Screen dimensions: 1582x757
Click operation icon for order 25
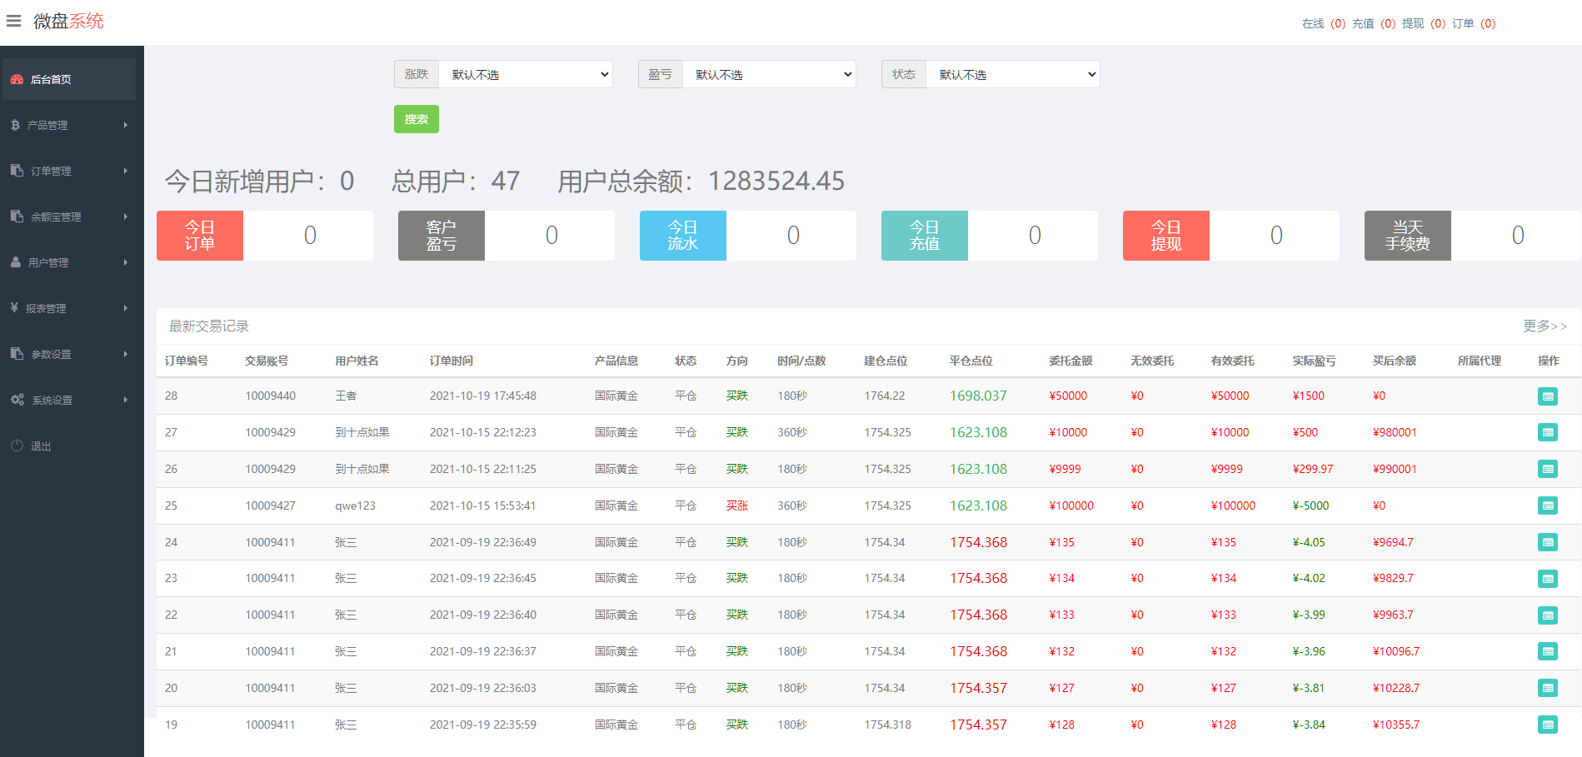[1548, 505]
